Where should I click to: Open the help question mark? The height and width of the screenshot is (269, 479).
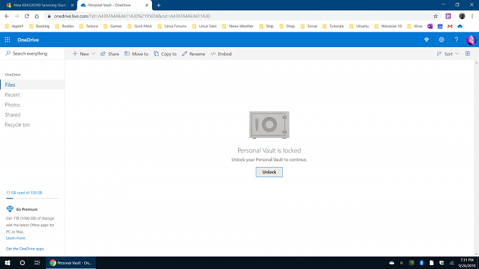tap(457, 40)
